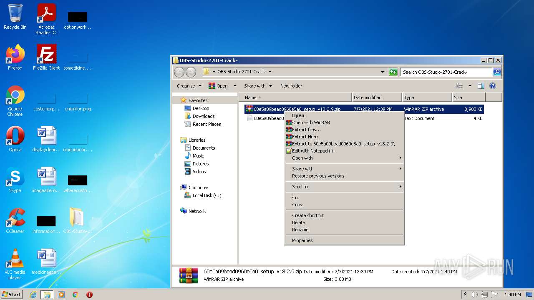Choose Extract to 60e5a09bead0960e5a0_setup_v18.2.9\
The image size is (534, 300).
[344, 144]
